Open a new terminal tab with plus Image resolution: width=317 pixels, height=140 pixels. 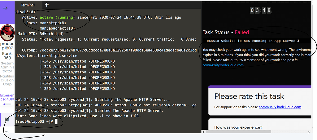47,5
